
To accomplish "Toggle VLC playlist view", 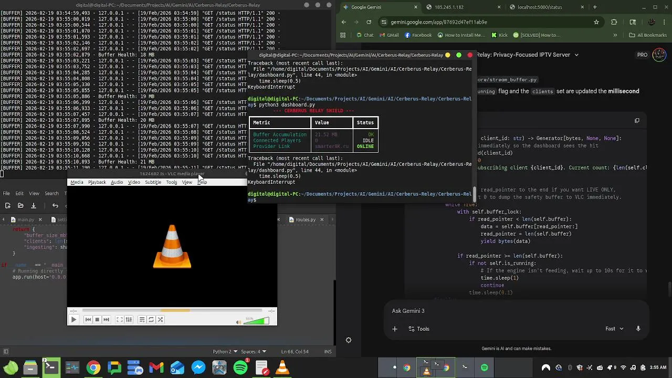I will (142, 319).
